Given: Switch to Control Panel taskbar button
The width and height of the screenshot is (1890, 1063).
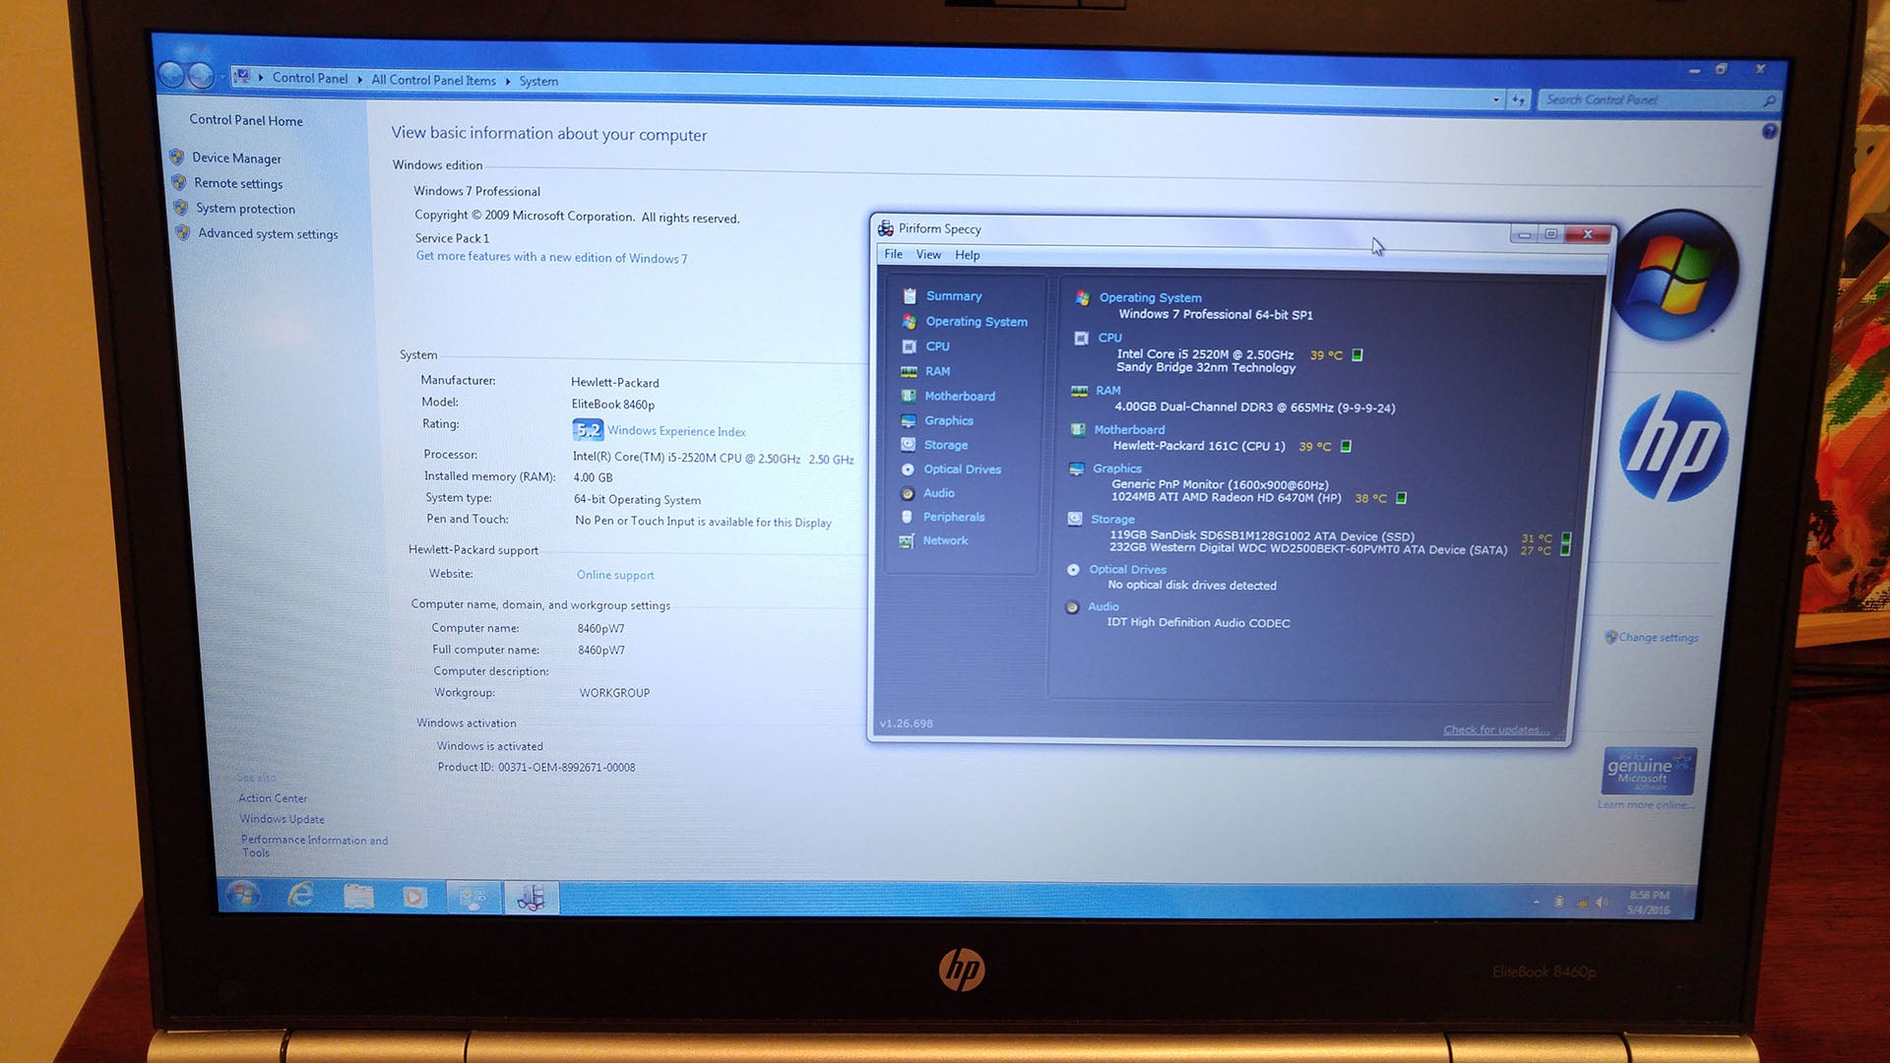Looking at the screenshot, I should click(472, 897).
